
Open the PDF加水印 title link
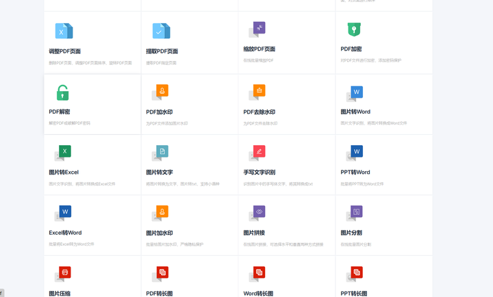click(160, 112)
